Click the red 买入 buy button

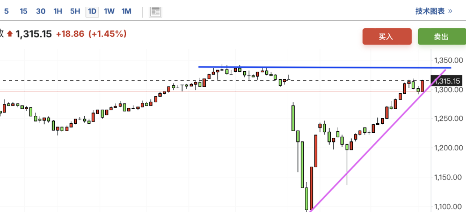[x=387, y=37]
